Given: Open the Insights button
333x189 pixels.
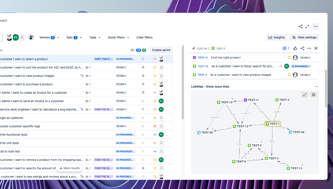Looking at the screenshot, I should point(276,37).
